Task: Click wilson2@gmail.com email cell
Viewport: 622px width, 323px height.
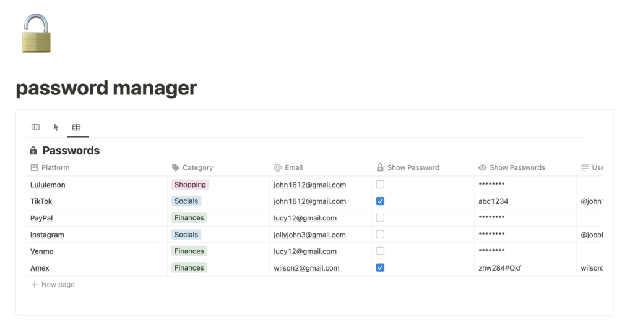Action: (x=306, y=268)
